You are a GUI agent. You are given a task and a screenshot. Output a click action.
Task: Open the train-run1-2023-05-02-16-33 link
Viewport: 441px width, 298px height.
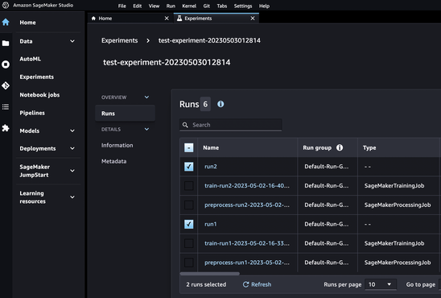(247, 243)
